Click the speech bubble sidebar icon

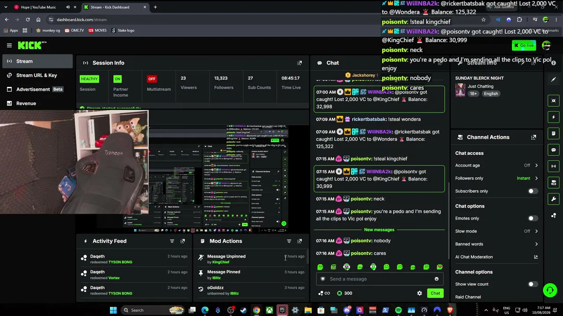553,150
